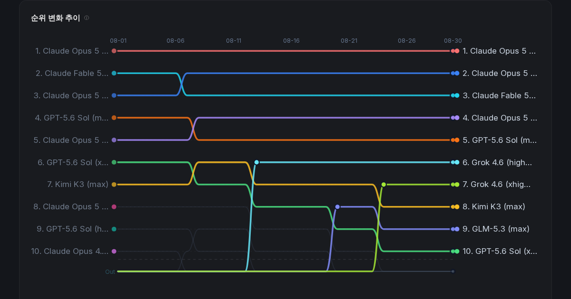Screen dimensions: 571x299
Task: Click the 08-30 date label
Action: tap(453, 41)
